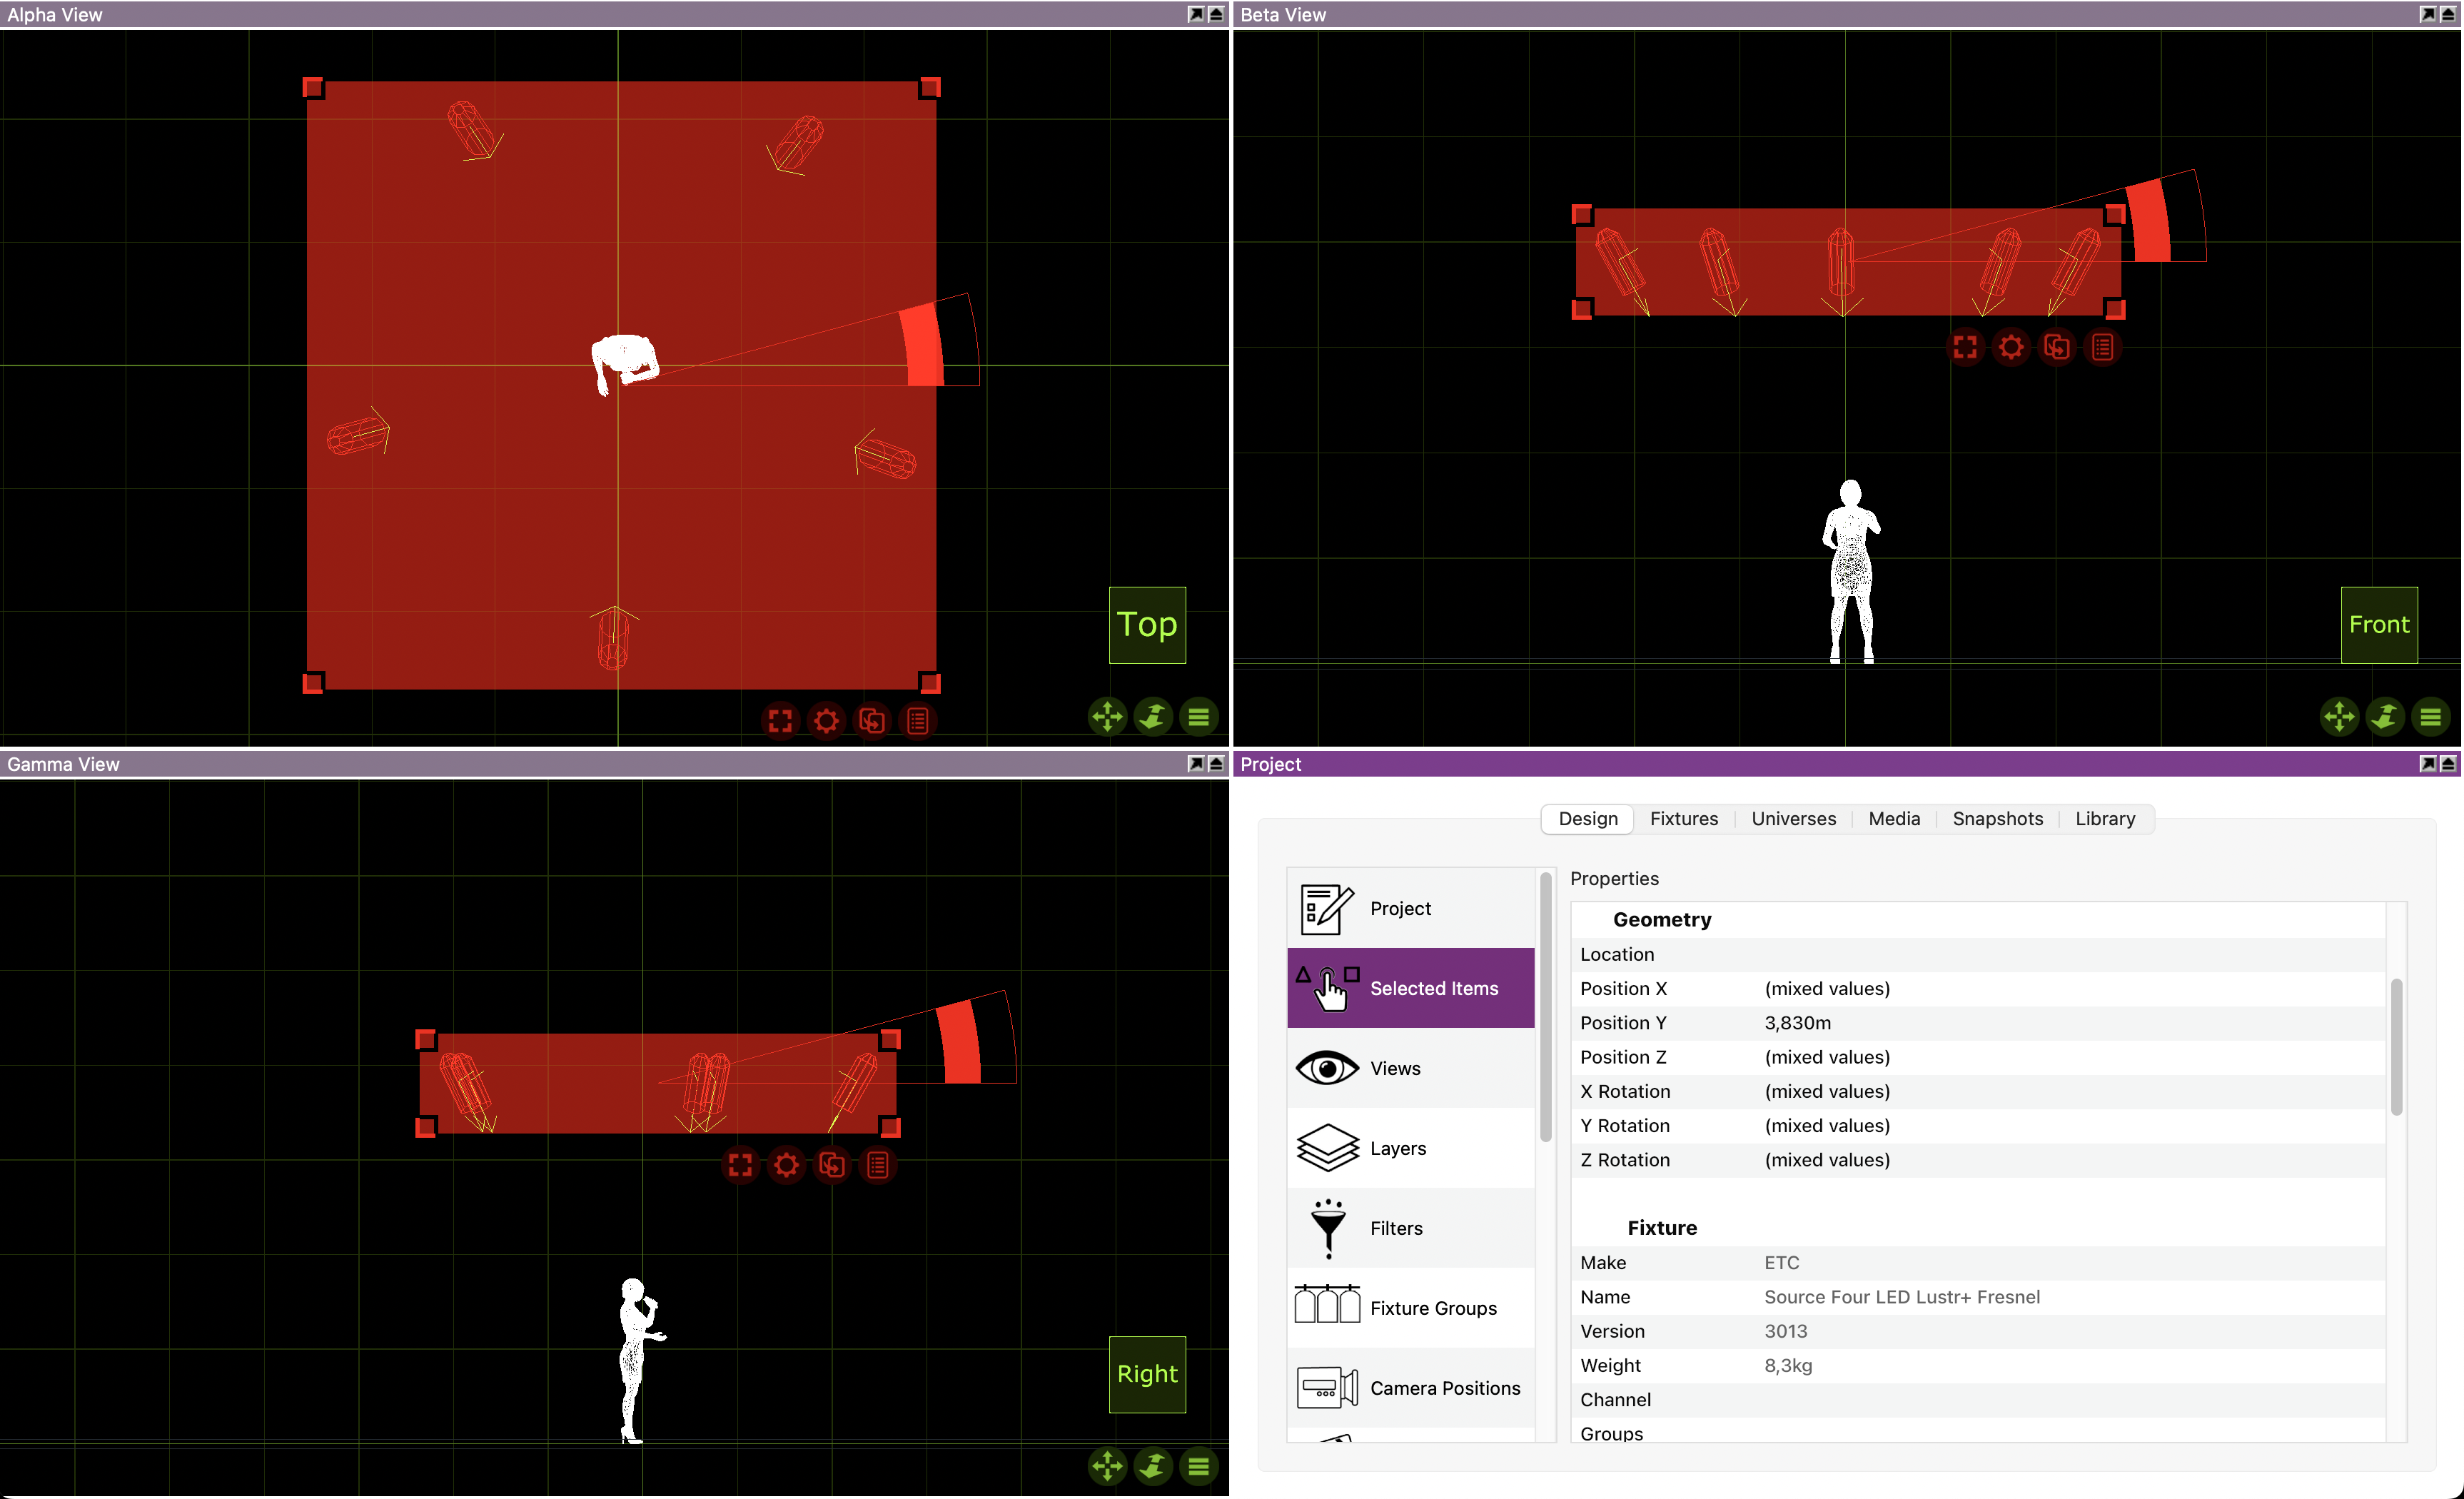Click the red gear icon in Alpha View
Screen dimensions: 2464x1499
pos(826,720)
